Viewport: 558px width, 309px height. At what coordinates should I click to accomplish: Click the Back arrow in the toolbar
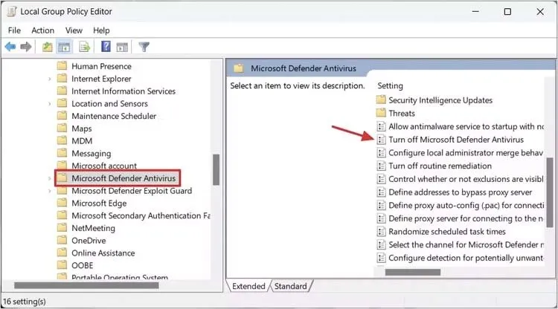point(10,47)
